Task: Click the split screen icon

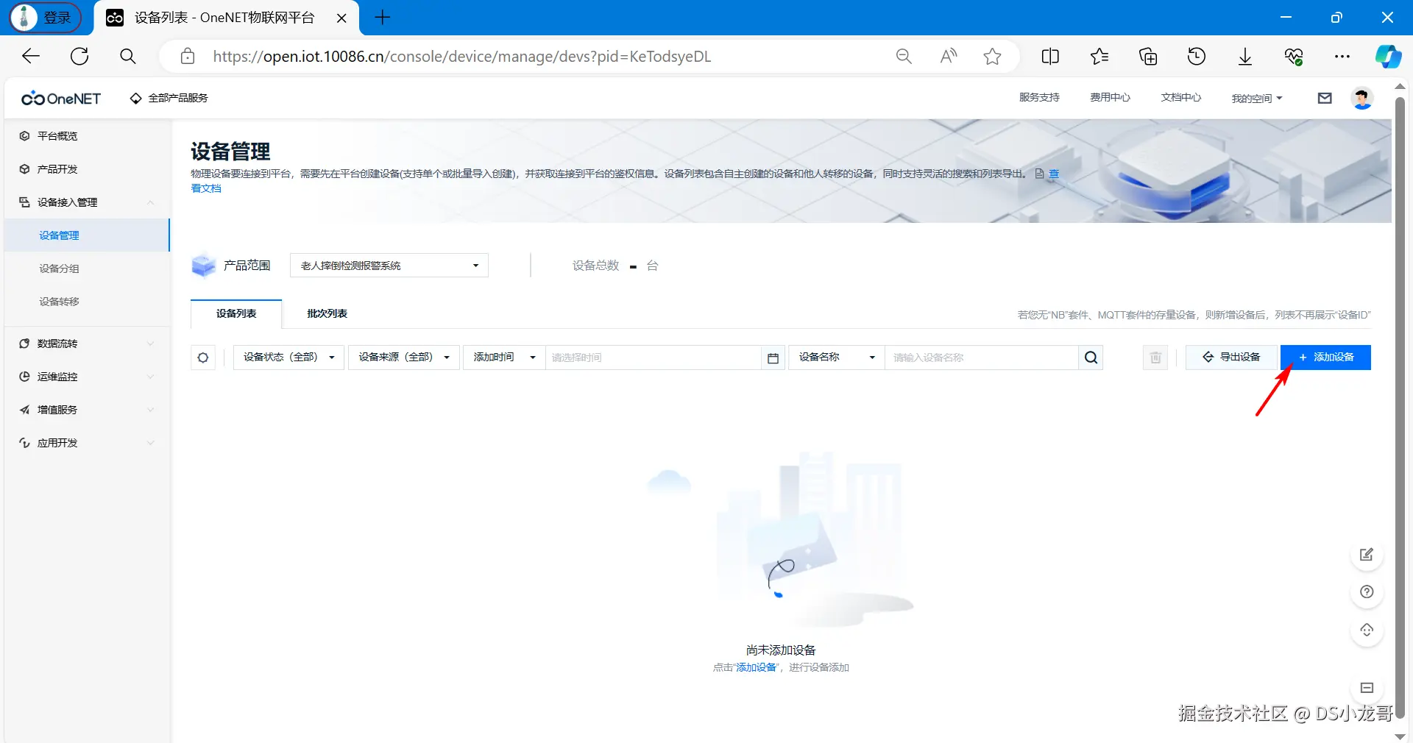Action: pyautogui.click(x=1050, y=57)
